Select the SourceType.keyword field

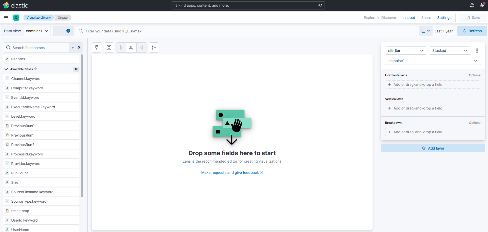coord(41,201)
